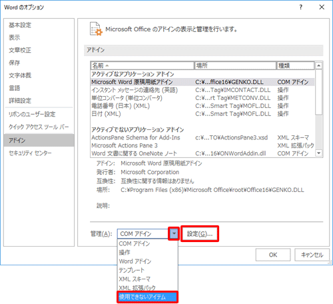Screen dimensions: 333x304
Task: Click the 管理 dropdown arrow button
Action: [174, 233]
